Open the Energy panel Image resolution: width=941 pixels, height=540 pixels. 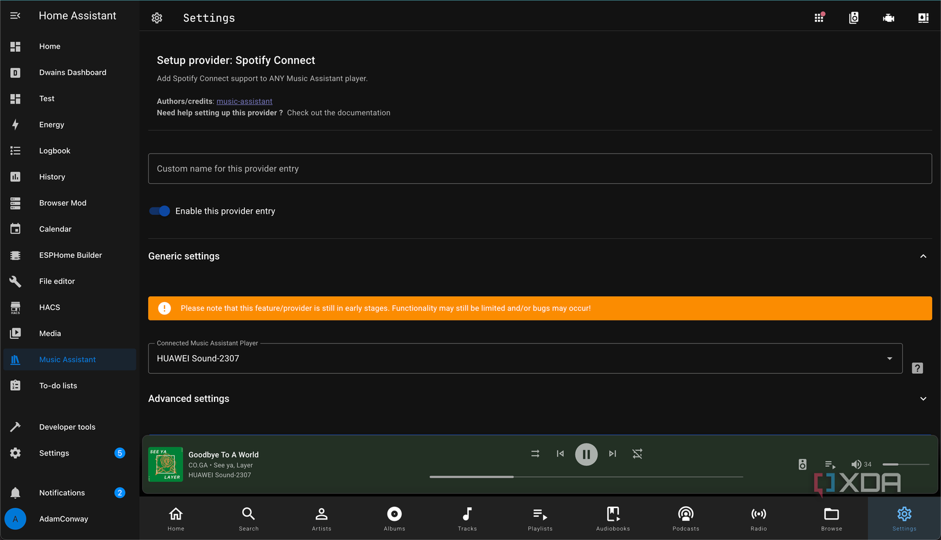[x=70, y=125]
